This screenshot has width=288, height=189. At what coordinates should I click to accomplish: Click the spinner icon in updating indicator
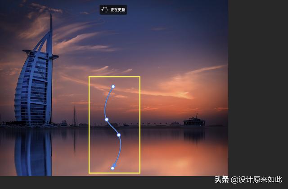(x=105, y=10)
